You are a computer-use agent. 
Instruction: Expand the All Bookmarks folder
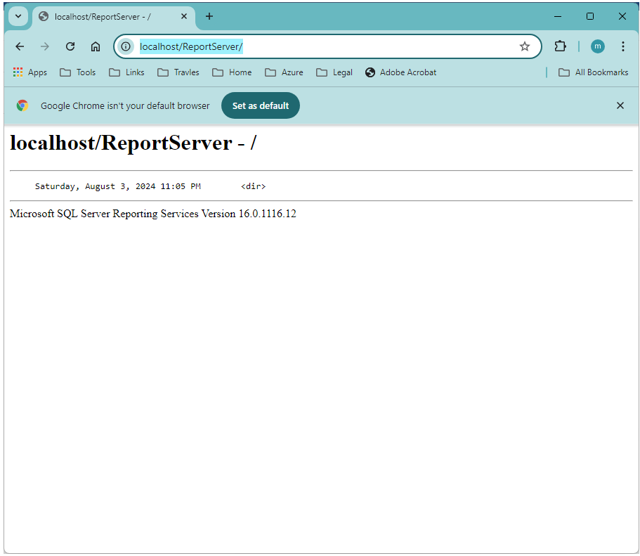[x=594, y=72]
